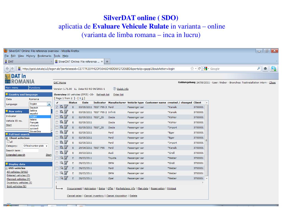The image size is (282, 212).
Task: Edit icon for Opel row
Action: [66, 178]
